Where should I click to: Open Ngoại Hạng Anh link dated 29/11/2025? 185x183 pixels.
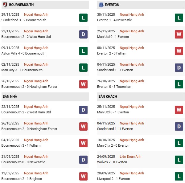tap(36, 14)
